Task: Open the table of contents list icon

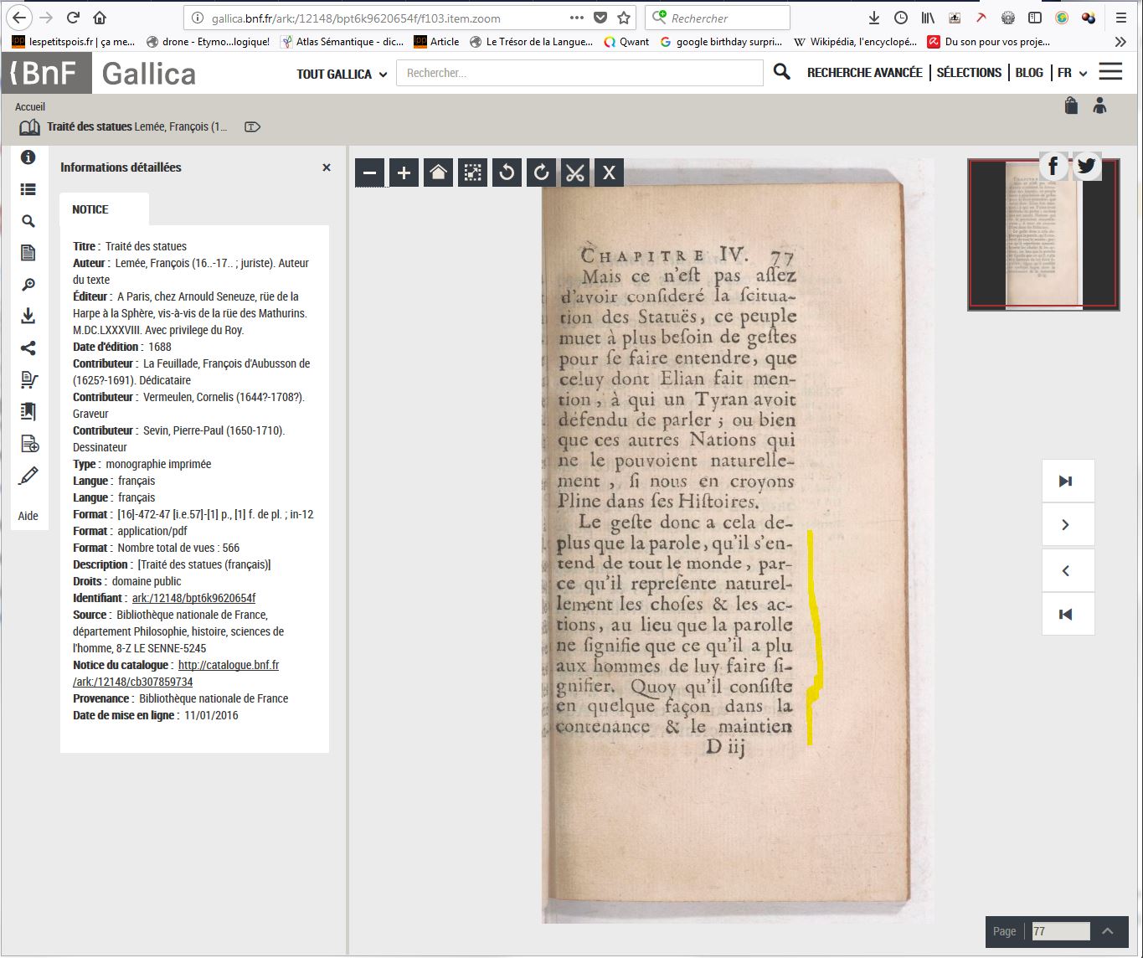Action: tap(28, 190)
